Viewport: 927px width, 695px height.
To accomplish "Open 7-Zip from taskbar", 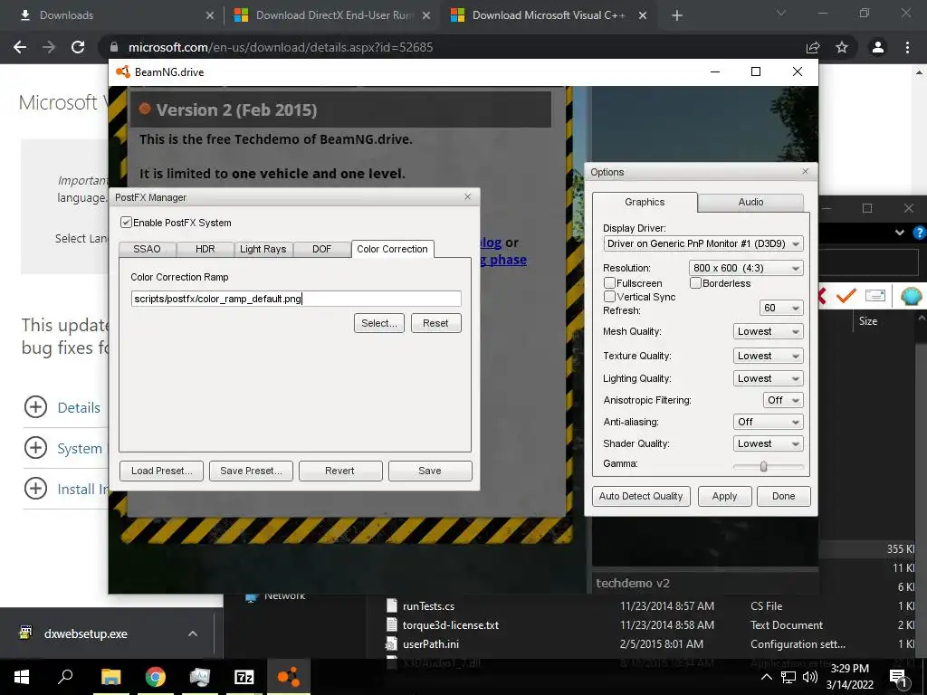I will tap(244, 677).
